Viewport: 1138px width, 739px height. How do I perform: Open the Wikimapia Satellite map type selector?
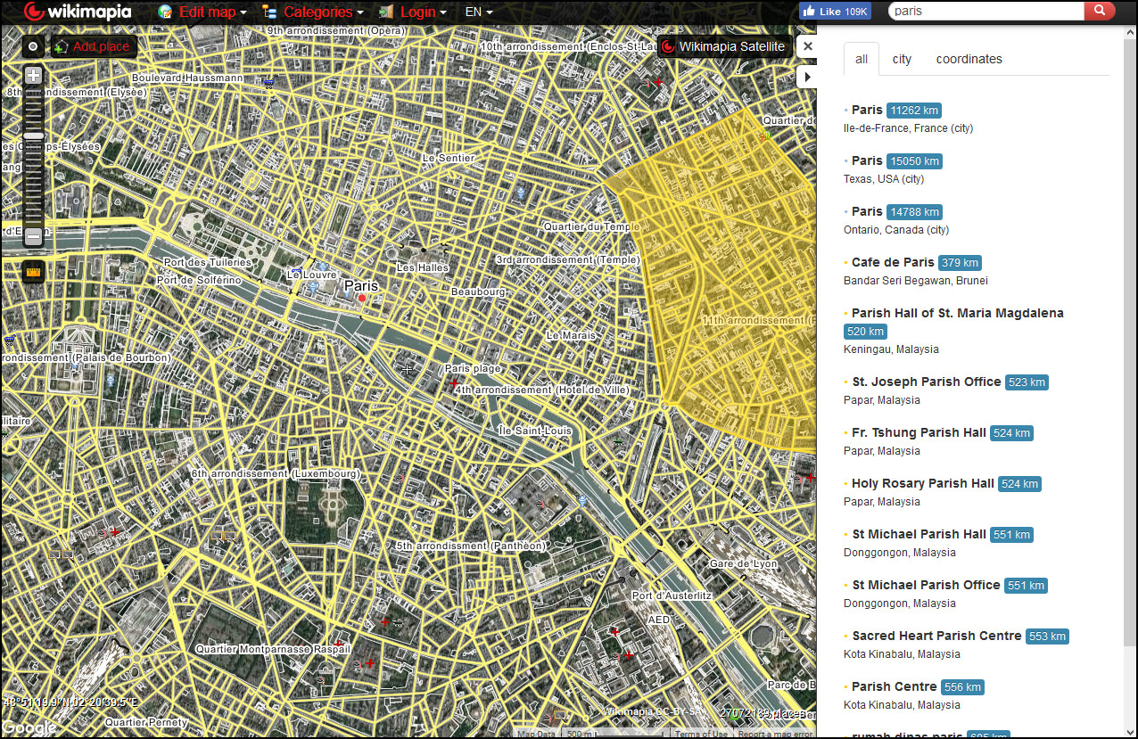click(x=724, y=46)
